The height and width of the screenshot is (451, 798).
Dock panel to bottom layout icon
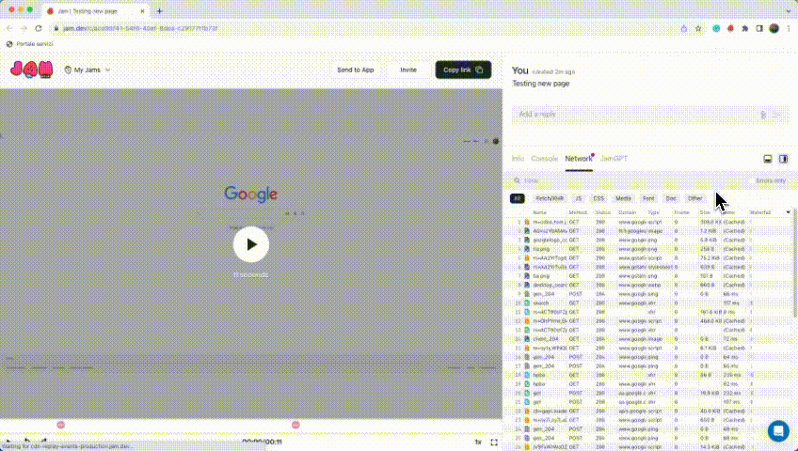click(x=767, y=159)
